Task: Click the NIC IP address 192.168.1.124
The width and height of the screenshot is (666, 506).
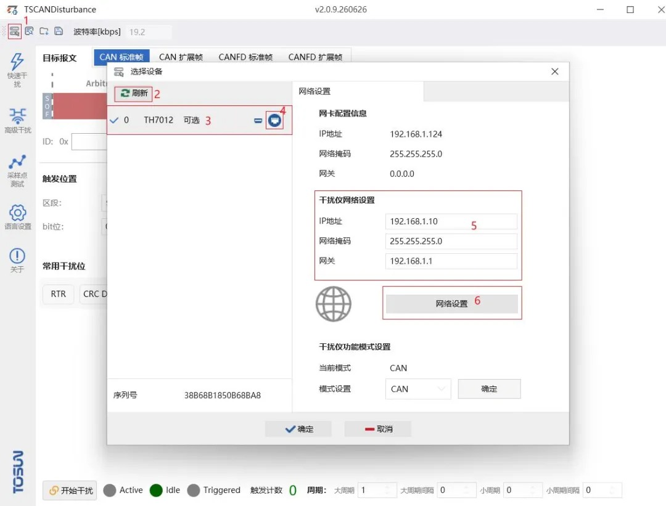Action: (x=416, y=134)
